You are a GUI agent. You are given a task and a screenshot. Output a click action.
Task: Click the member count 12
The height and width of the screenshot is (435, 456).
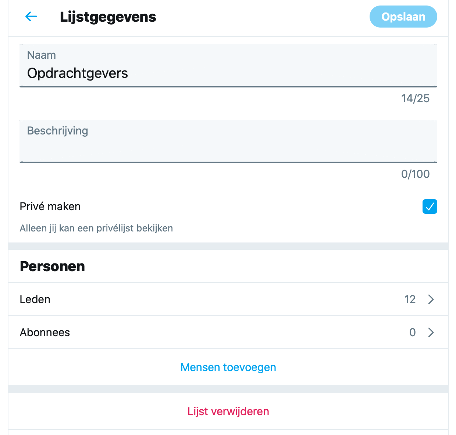click(410, 299)
